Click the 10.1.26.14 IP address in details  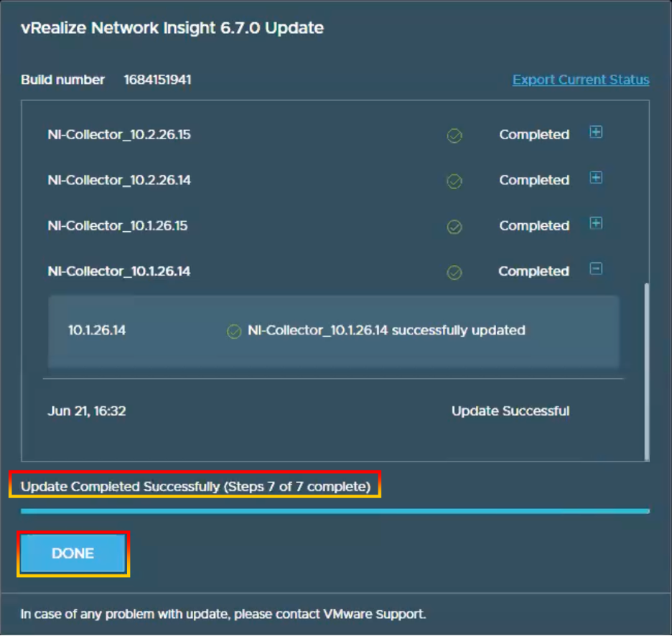pyautogui.click(x=97, y=330)
